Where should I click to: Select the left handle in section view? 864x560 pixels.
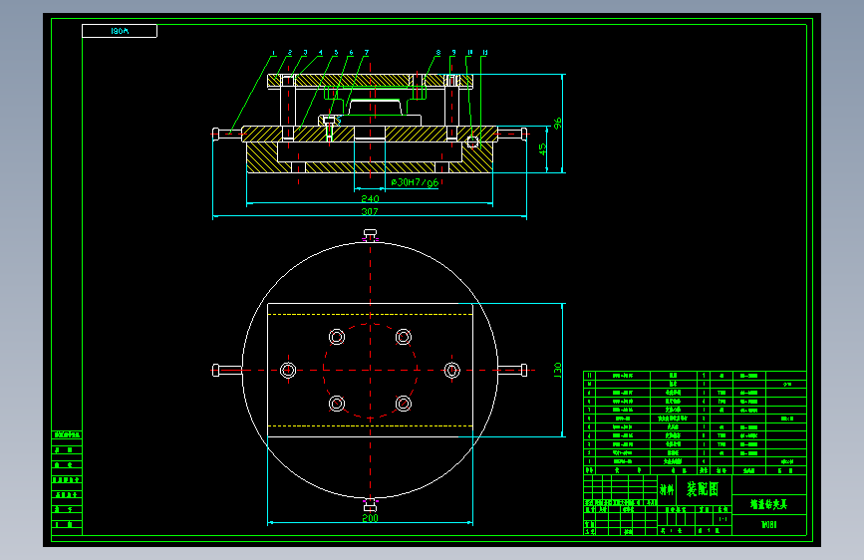(227, 134)
